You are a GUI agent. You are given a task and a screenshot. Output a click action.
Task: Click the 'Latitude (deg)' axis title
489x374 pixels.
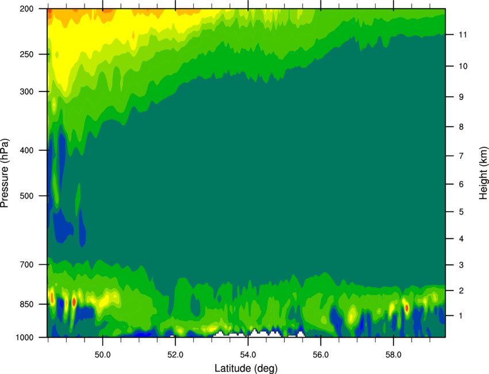[246, 368]
